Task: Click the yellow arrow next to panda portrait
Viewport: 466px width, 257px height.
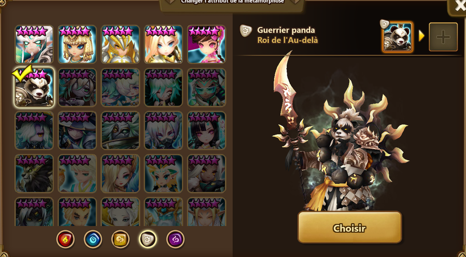Action: (422, 36)
